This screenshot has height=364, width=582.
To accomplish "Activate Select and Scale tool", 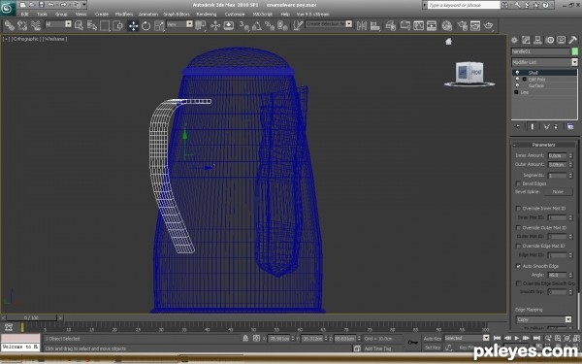I will point(159,25).
